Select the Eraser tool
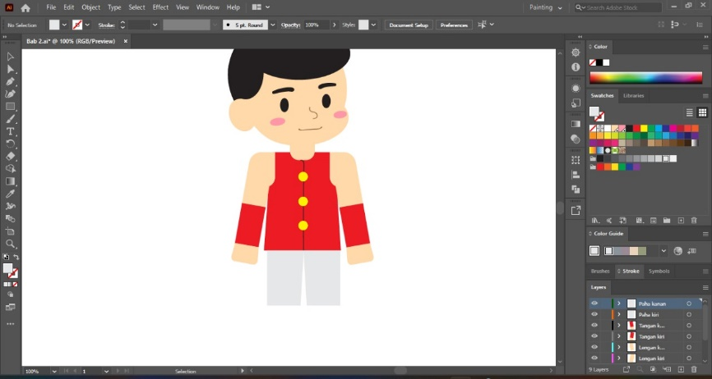The width and height of the screenshot is (712, 379). [x=10, y=156]
